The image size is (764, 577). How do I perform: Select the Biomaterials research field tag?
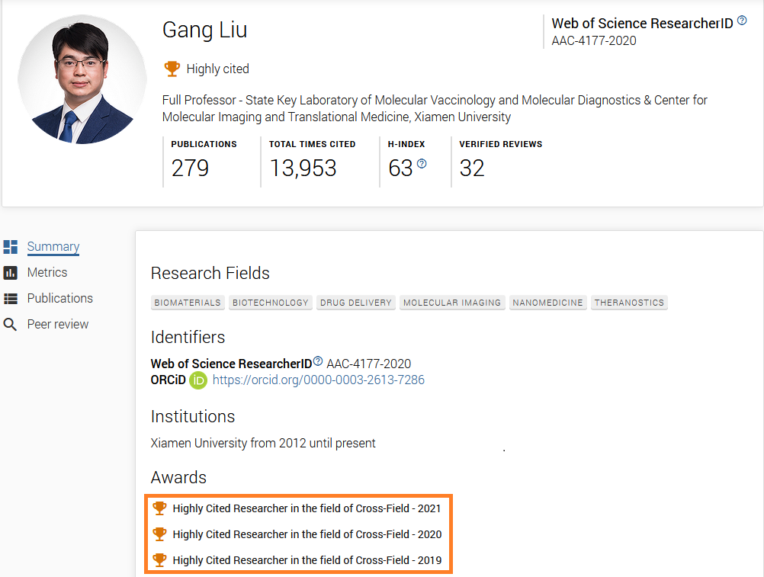point(188,303)
